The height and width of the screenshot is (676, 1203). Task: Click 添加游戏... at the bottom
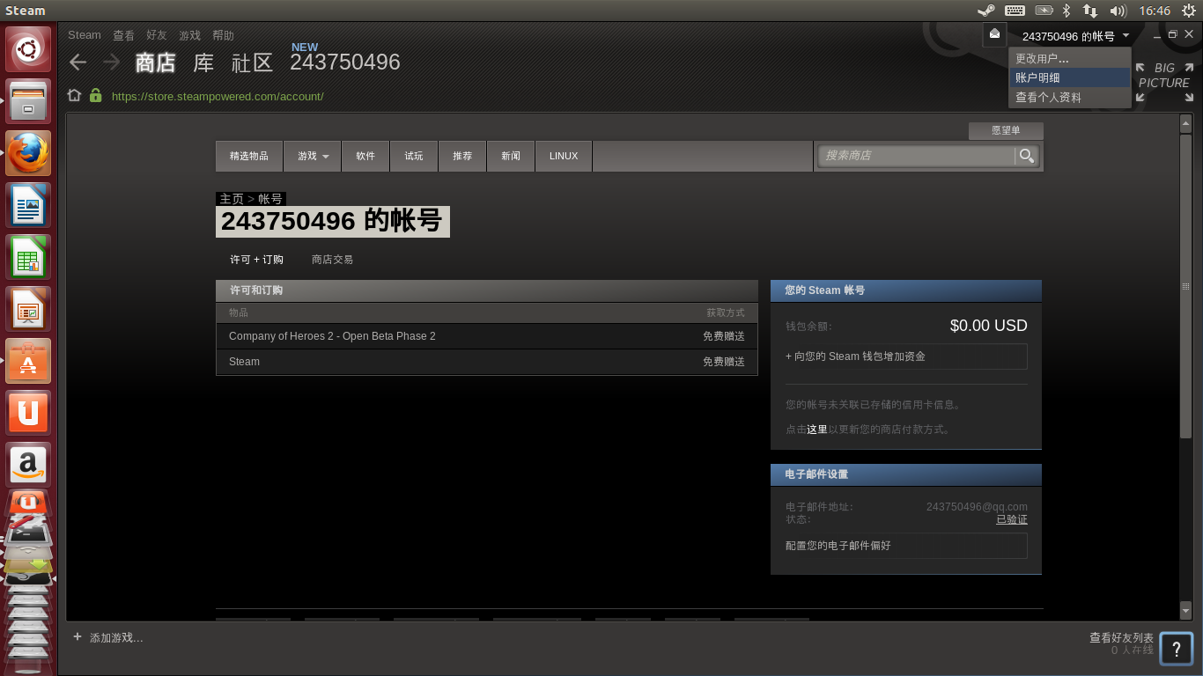point(116,637)
